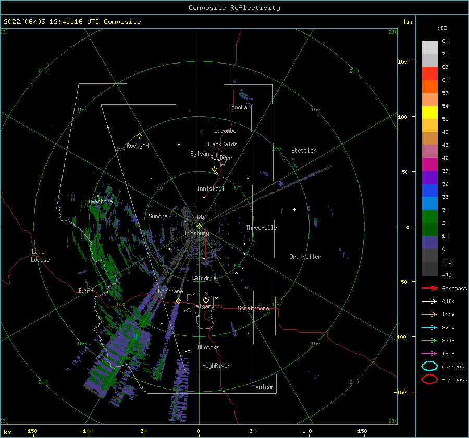Pick the green 22JP arrow icon

(x=429, y=340)
